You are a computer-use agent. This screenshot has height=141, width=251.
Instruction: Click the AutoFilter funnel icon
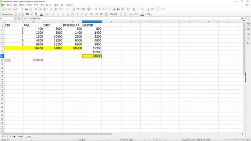point(109,9)
